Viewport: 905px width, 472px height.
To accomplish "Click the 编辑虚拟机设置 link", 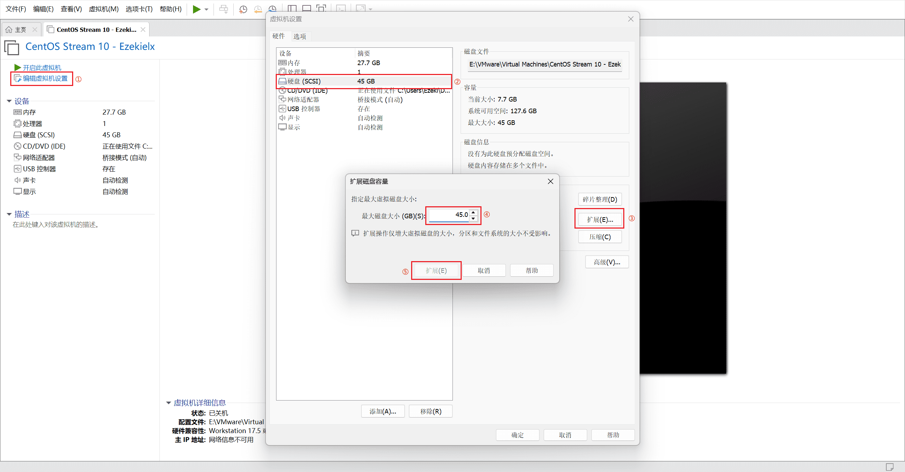I will pyautogui.click(x=45, y=79).
